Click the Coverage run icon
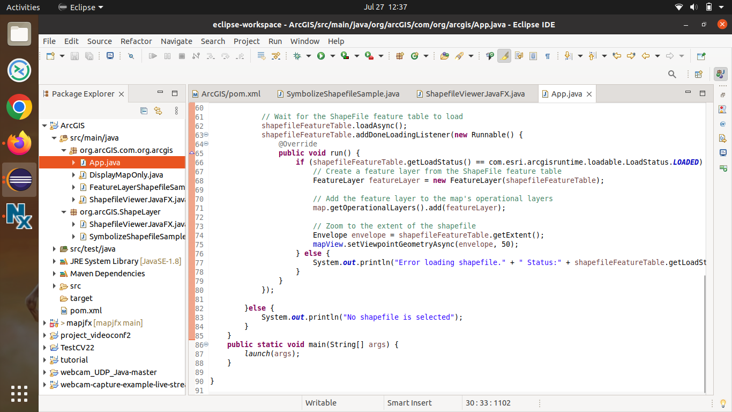The height and width of the screenshot is (412, 732). [345, 56]
